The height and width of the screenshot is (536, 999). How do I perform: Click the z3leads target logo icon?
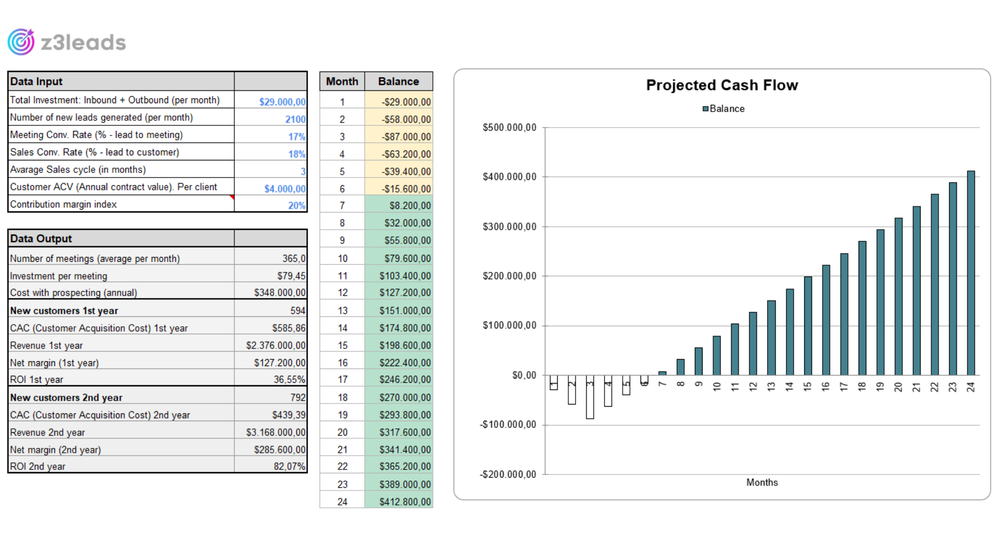[21, 42]
